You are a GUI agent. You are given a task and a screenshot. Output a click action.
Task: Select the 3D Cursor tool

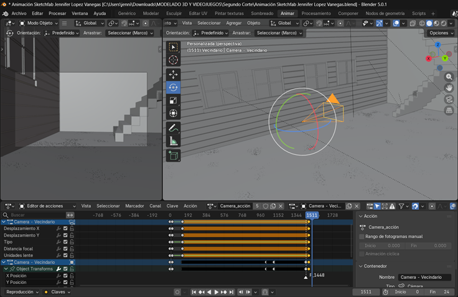coord(173,60)
